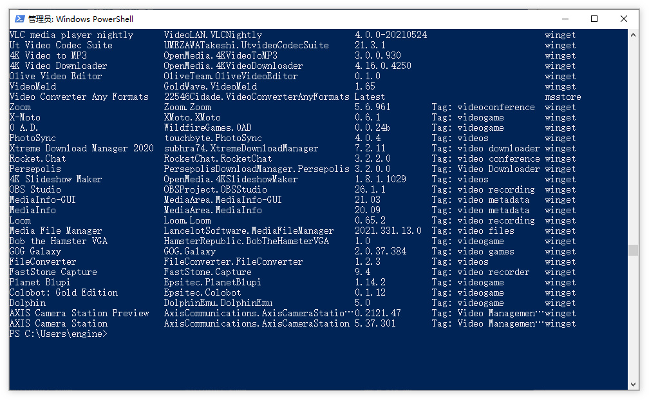Image resolution: width=649 pixels, height=400 pixels.
Task: Click the VideoLAN.VLCNightly package ID
Action: [212, 35]
